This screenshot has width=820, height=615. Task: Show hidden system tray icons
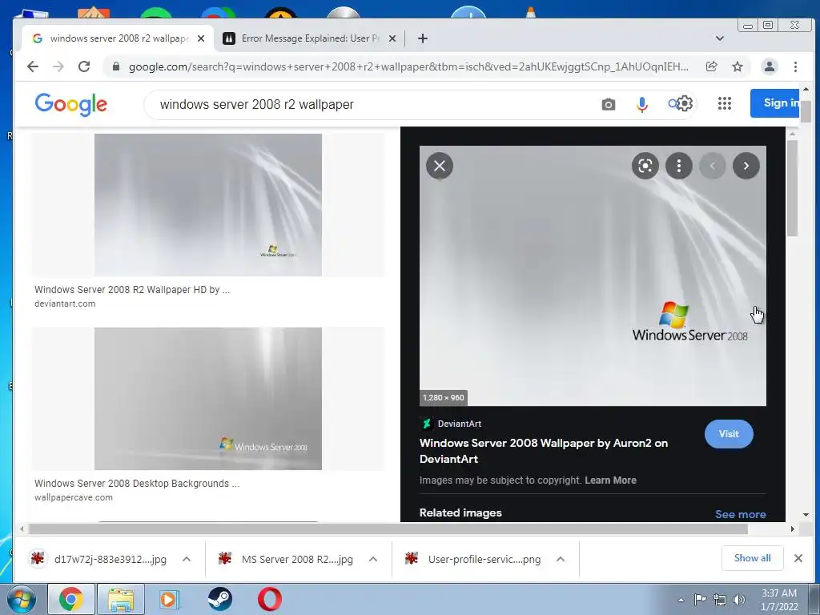[x=681, y=600]
